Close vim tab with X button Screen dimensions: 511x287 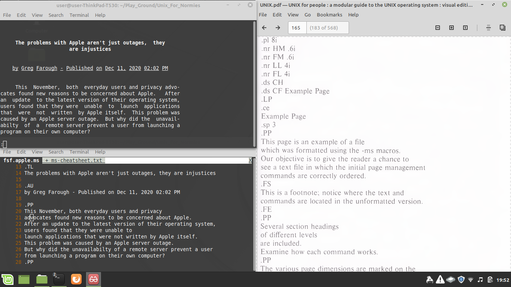250,160
